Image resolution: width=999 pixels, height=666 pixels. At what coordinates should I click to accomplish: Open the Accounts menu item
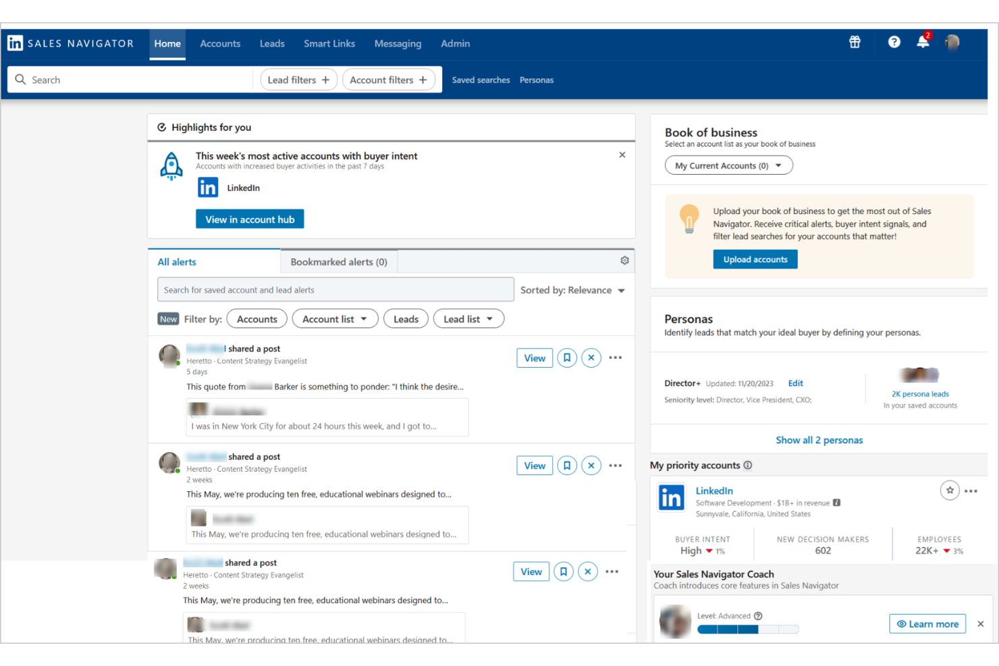click(x=220, y=44)
